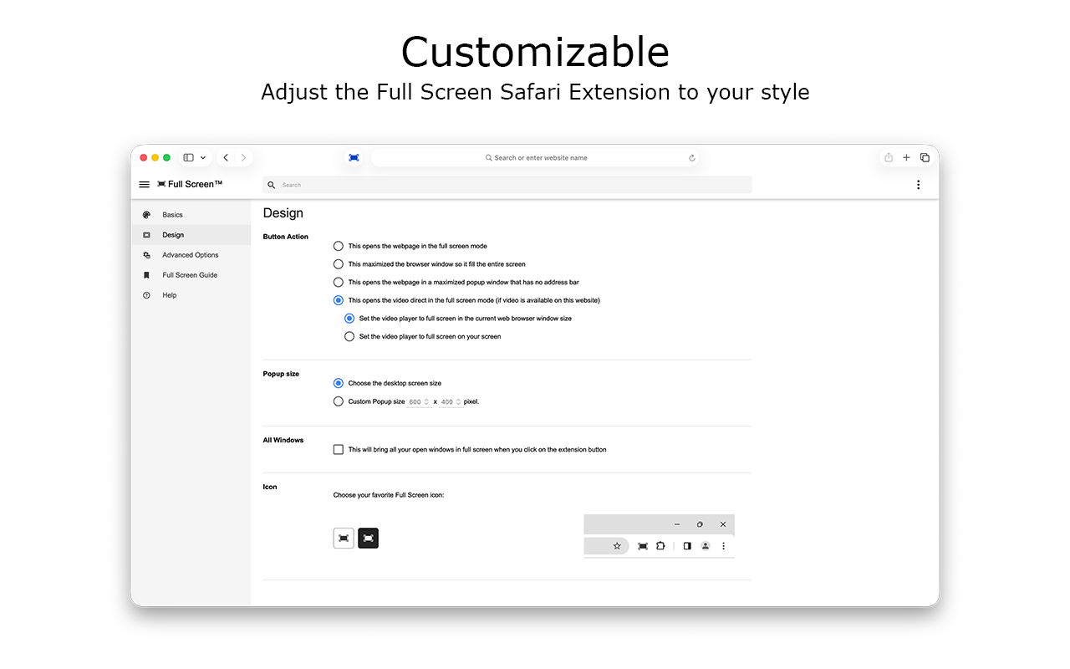Click the 'Button Action' section label
Viewport: 1070px width, 669px height.
pos(286,237)
